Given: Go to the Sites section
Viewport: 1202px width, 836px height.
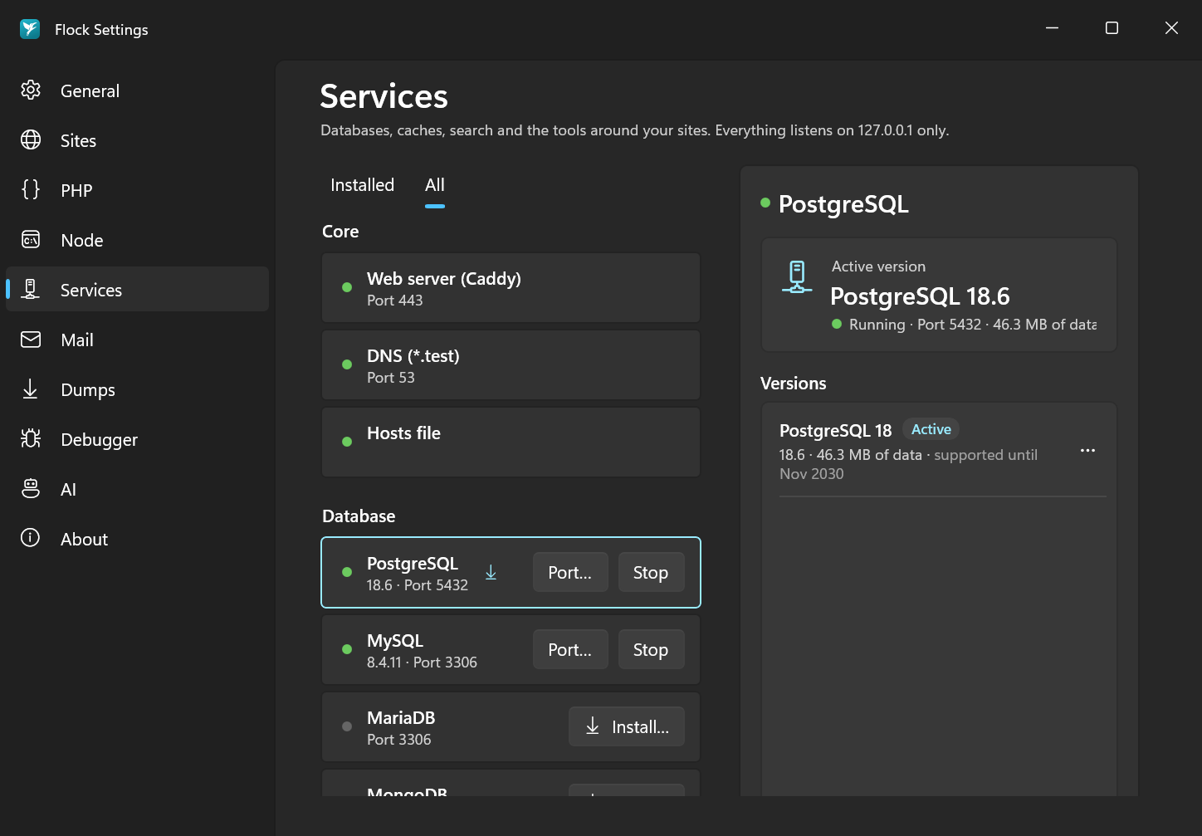Looking at the screenshot, I should pyautogui.click(x=137, y=140).
